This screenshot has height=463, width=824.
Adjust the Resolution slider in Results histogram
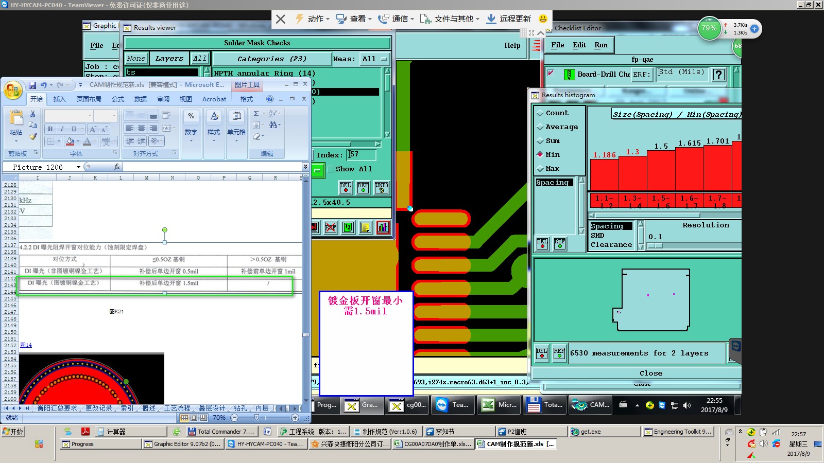tap(655, 246)
